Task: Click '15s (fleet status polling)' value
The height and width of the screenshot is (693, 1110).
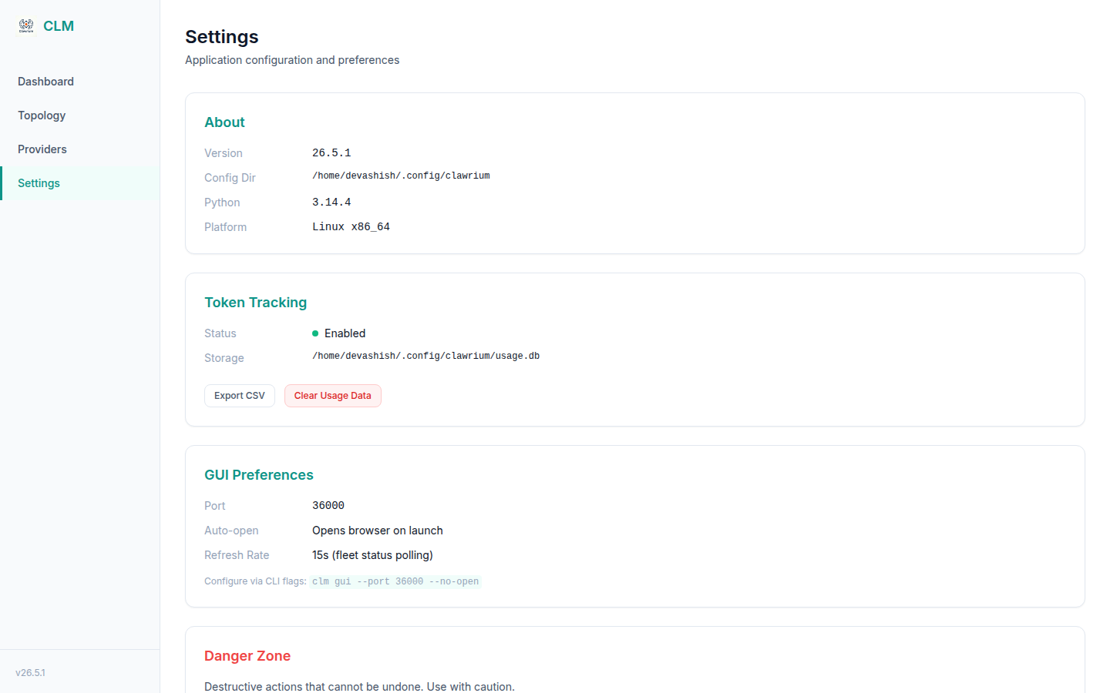Action: coord(372,555)
